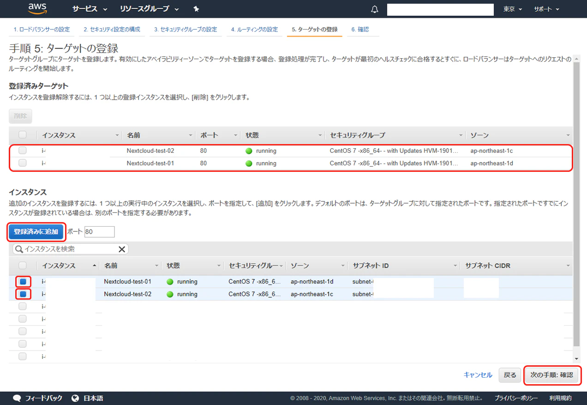The image size is (587, 405).
Task: Click the 戻る button
Action: pos(510,375)
